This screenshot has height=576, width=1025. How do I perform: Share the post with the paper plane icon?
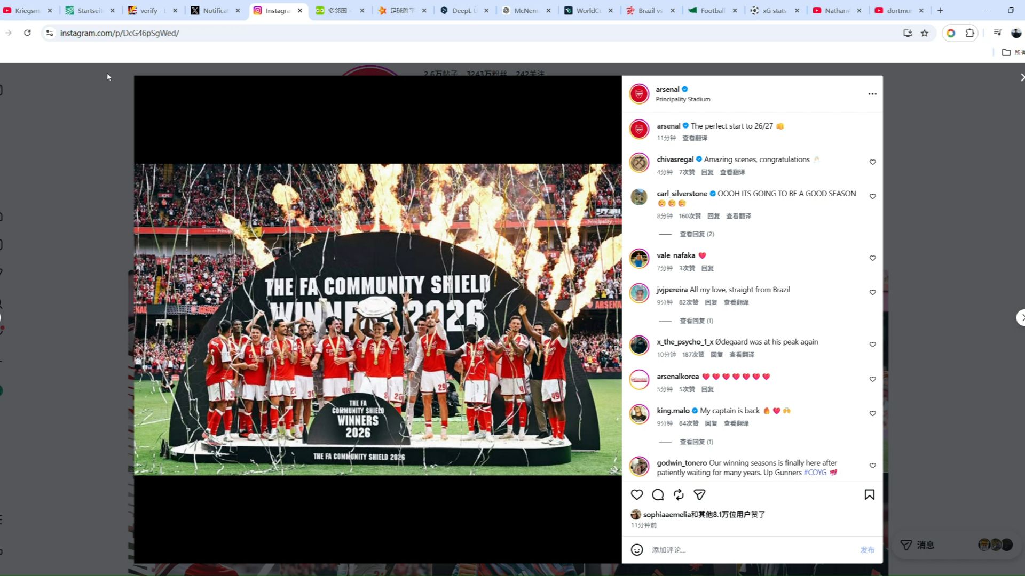click(699, 495)
